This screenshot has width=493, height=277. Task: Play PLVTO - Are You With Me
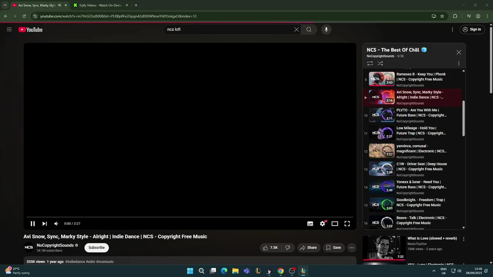click(x=413, y=115)
